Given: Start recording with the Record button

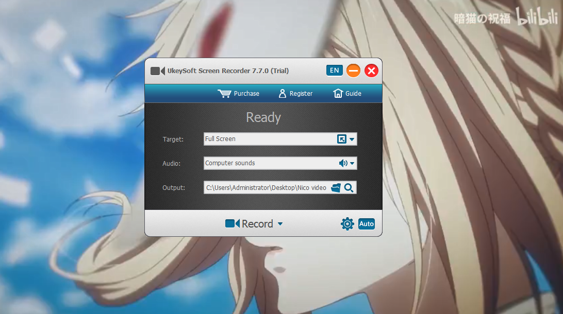Looking at the screenshot, I should [x=250, y=224].
